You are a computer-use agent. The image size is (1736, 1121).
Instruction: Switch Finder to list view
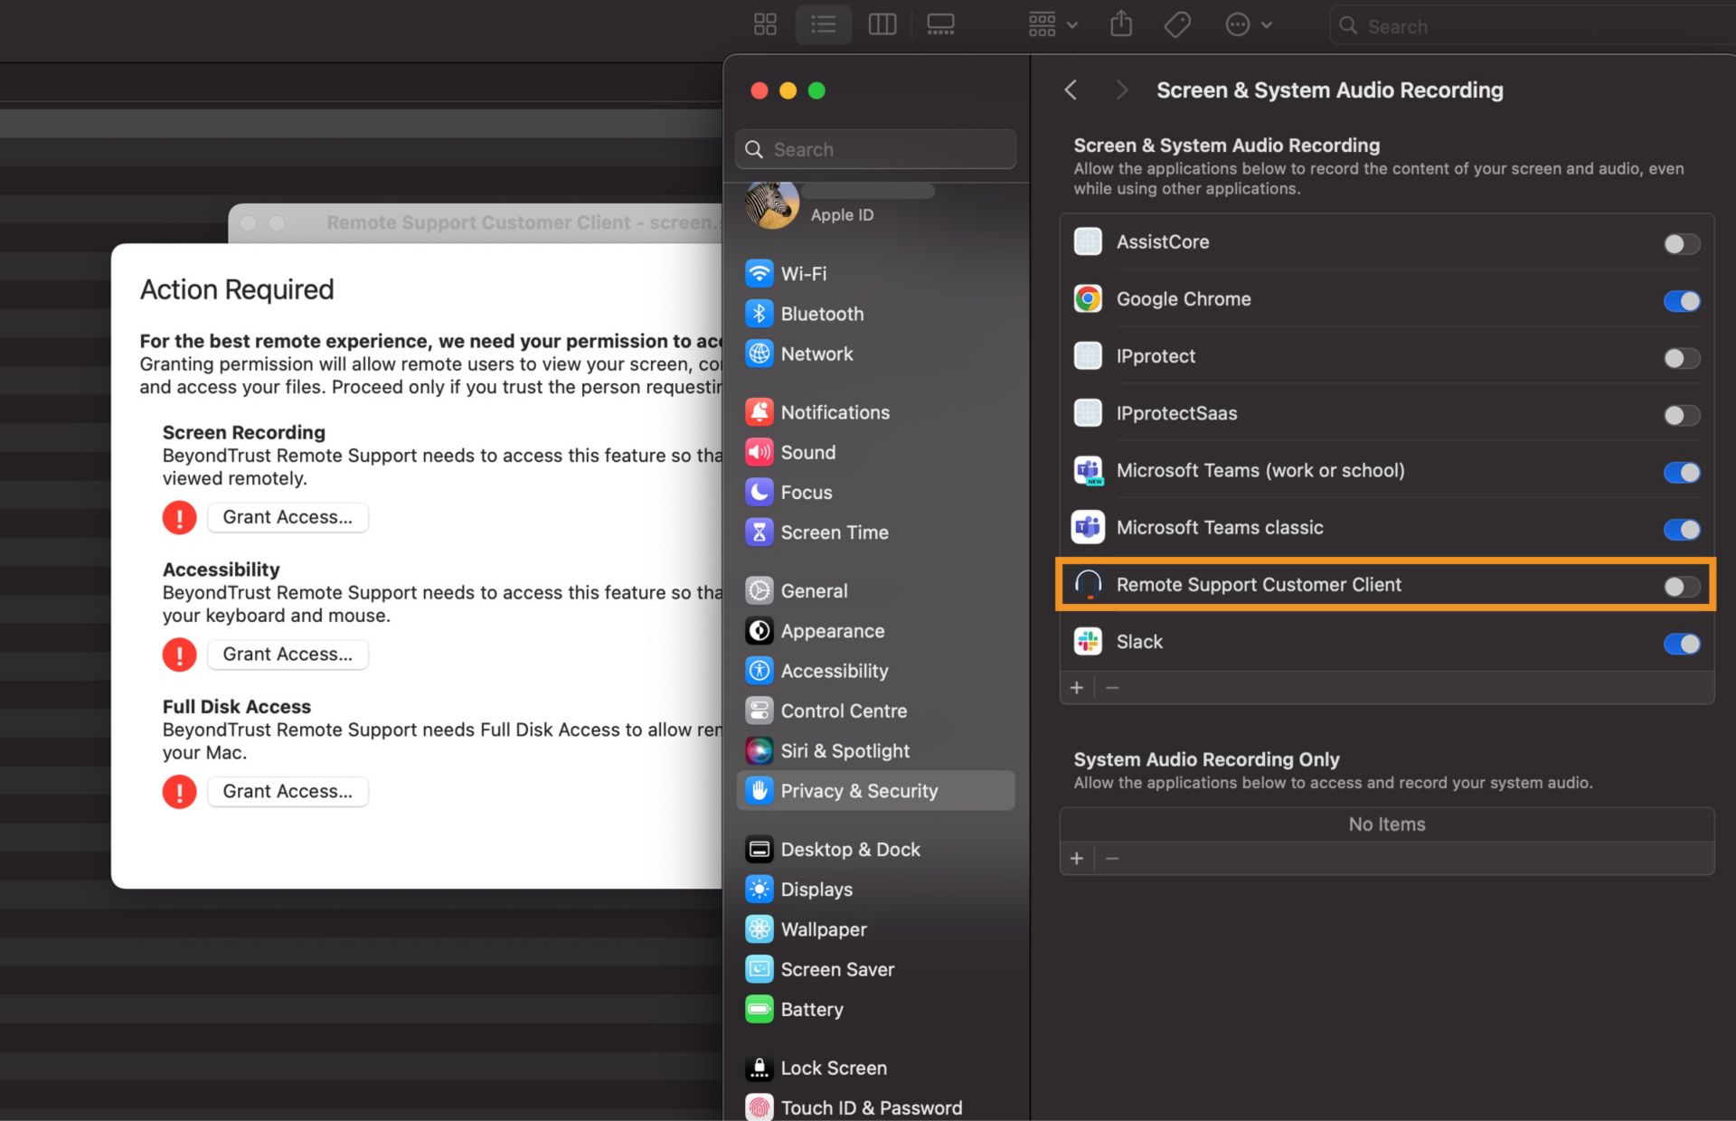tap(823, 24)
